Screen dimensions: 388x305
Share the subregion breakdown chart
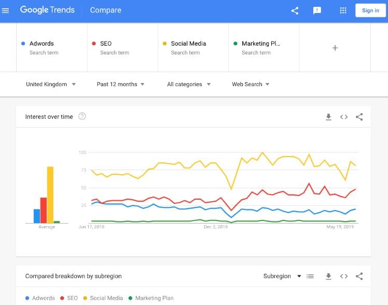pyautogui.click(x=359, y=276)
